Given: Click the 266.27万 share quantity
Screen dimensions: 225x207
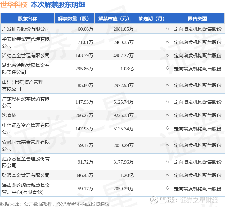Looking at the screenshot, I should point(85,115).
